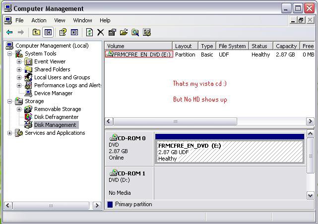Click the Properties help icon in toolbar
The image size is (318, 224).
(x=63, y=32)
